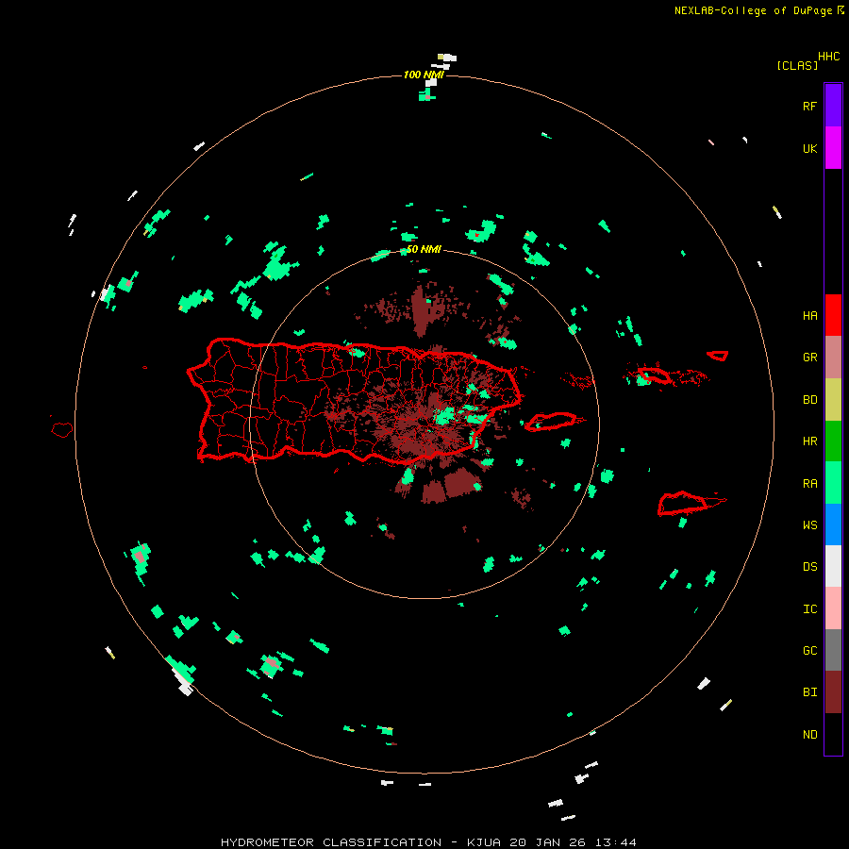Pick the RA light green legend swatch
The width and height of the screenshot is (849, 849).
coord(833,483)
